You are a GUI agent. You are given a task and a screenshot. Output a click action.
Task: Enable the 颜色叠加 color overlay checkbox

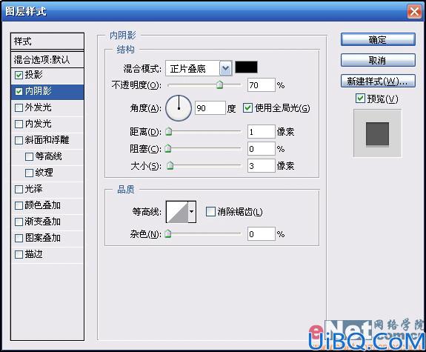[x=19, y=205]
